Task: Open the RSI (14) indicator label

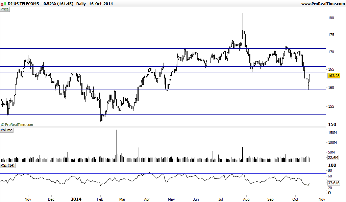Action: coord(8,165)
